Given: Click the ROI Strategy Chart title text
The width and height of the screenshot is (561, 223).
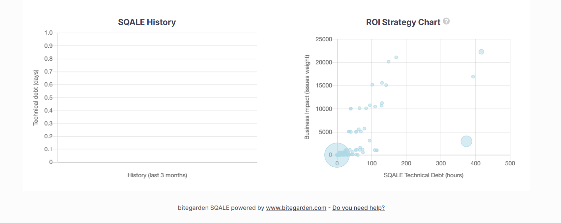Looking at the screenshot, I should 403,22.
